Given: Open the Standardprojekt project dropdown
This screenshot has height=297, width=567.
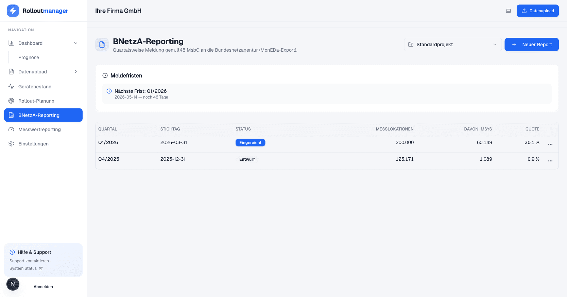Looking at the screenshot, I should point(452,45).
